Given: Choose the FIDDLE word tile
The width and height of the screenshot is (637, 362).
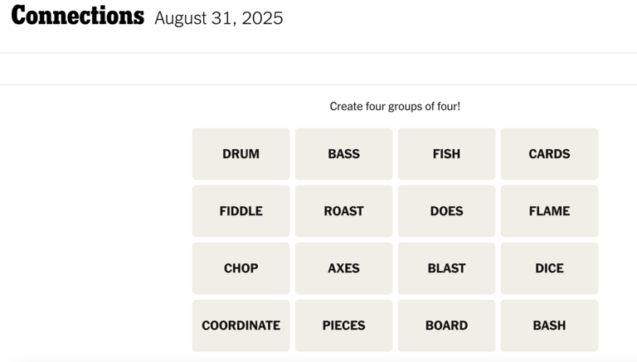Looking at the screenshot, I should [x=241, y=211].
